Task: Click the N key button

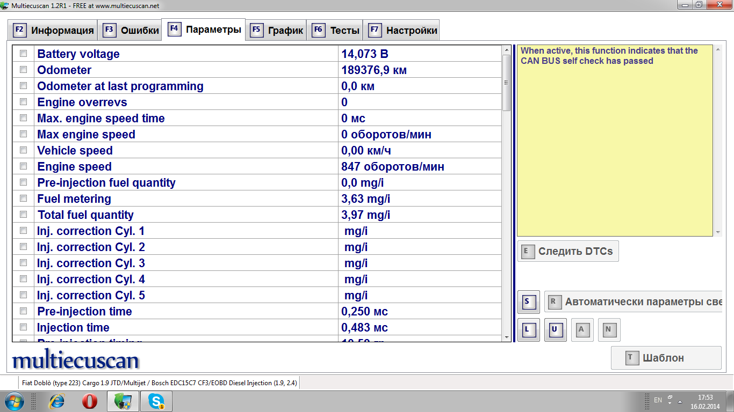Action: click(x=609, y=329)
